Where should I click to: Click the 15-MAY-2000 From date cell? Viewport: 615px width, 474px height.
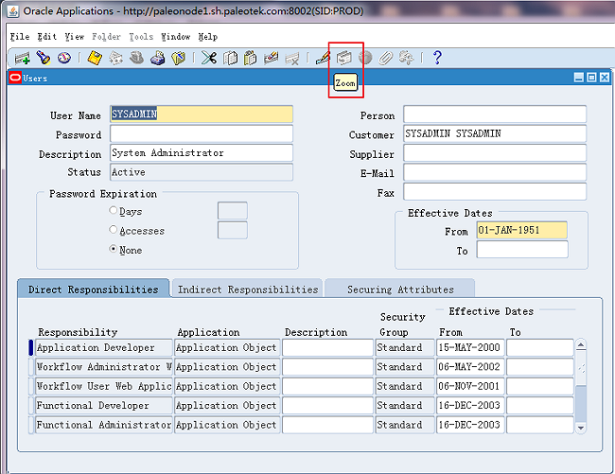470,348
